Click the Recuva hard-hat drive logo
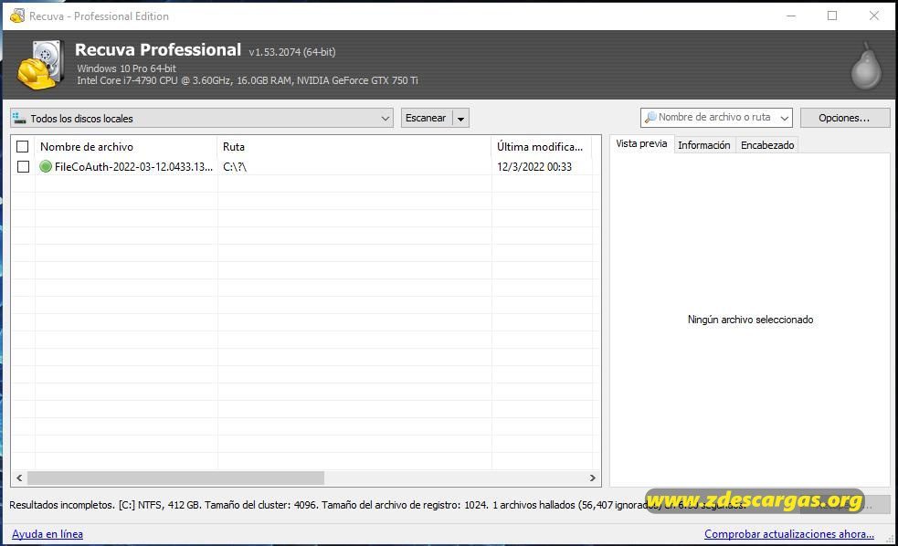898x546 pixels. coord(39,65)
